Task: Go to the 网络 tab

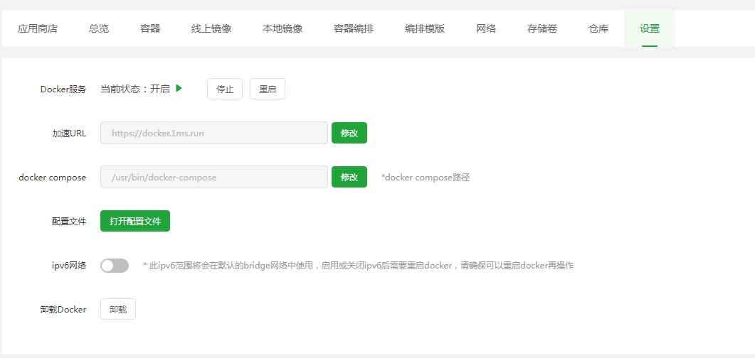Action: pos(486,29)
